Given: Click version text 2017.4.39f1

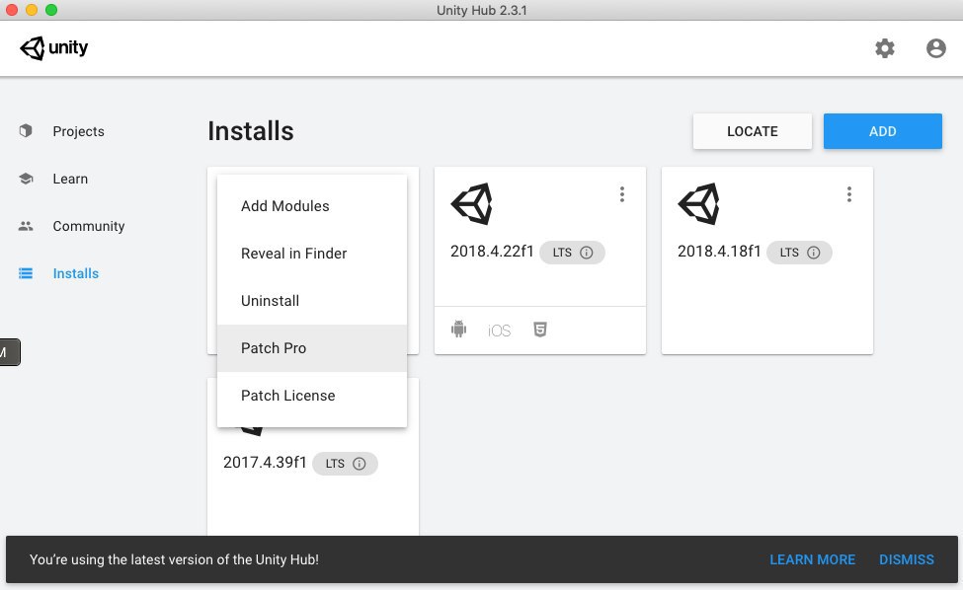Looking at the screenshot, I should [x=265, y=463].
